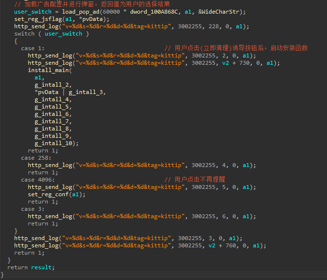Select the g_intall_4 argument

(52, 99)
